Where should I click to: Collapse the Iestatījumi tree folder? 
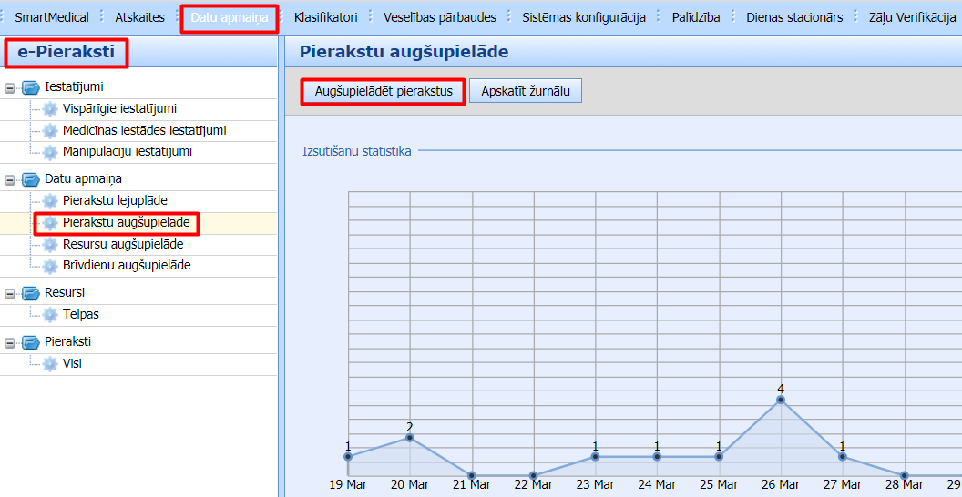point(11,88)
